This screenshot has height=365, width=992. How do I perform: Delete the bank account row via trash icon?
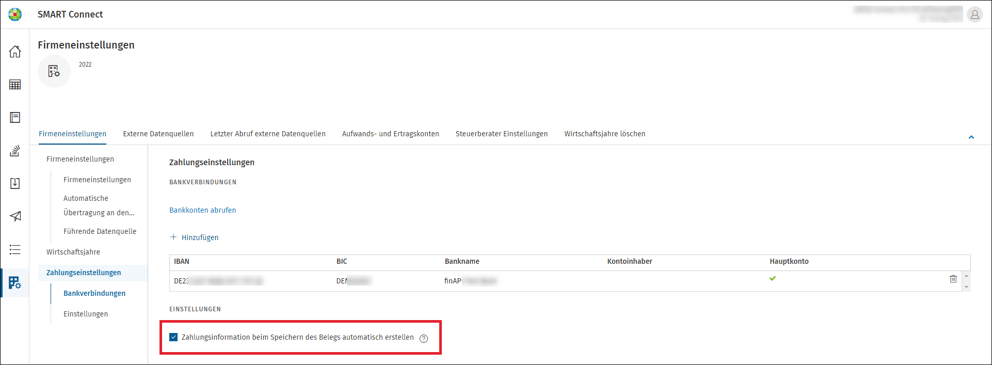click(x=953, y=279)
